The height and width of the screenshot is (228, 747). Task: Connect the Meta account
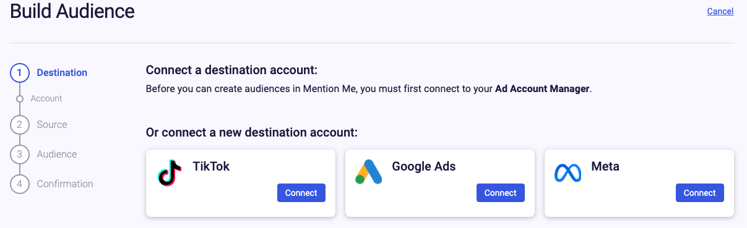[700, 193]
